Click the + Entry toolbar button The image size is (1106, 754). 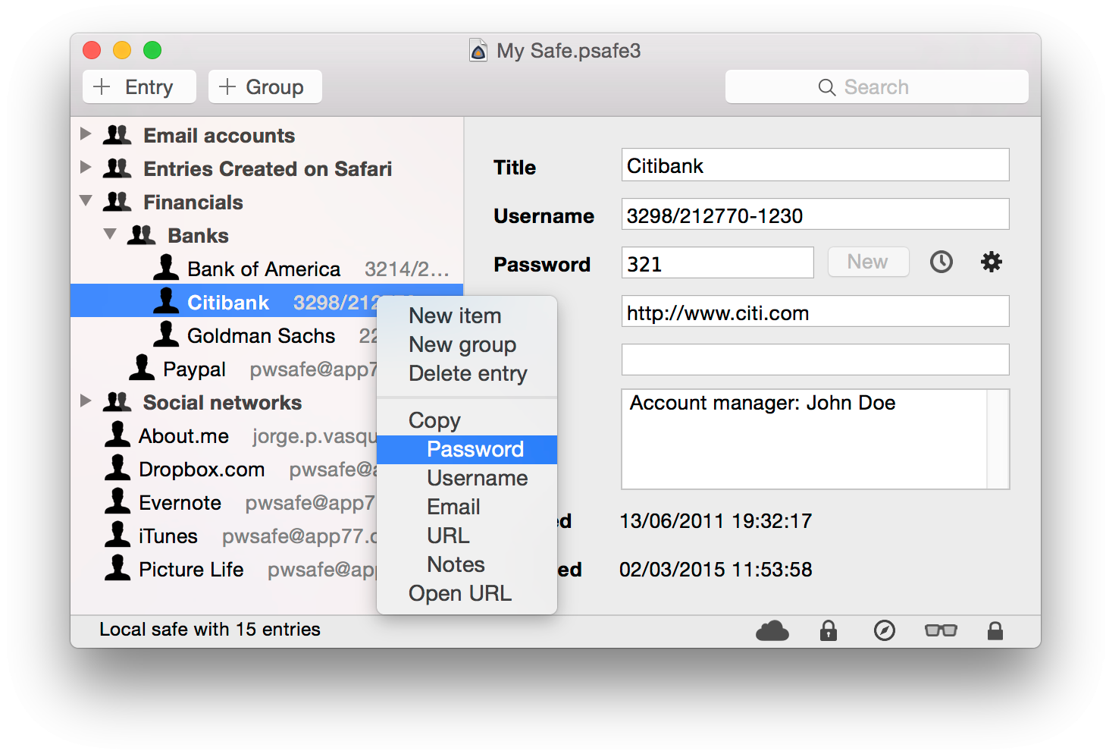pyautogui.click(x=139, y=86)
